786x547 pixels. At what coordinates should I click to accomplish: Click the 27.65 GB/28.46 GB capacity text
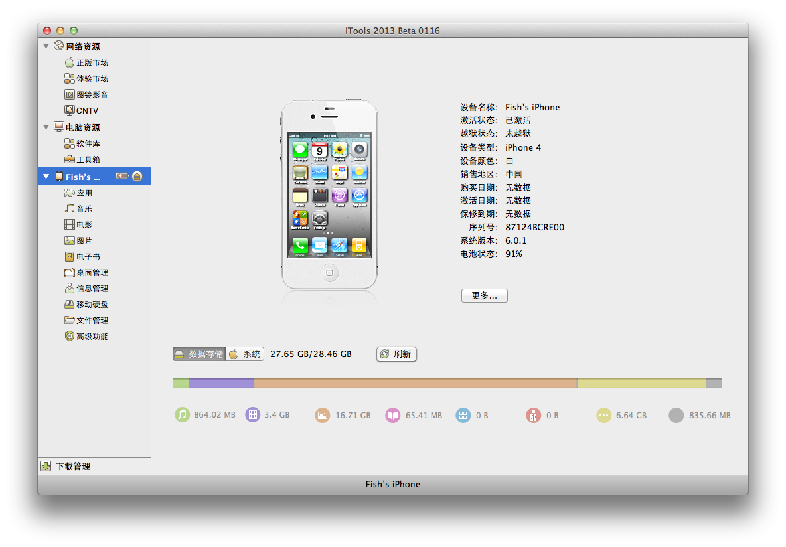(311, 354)
